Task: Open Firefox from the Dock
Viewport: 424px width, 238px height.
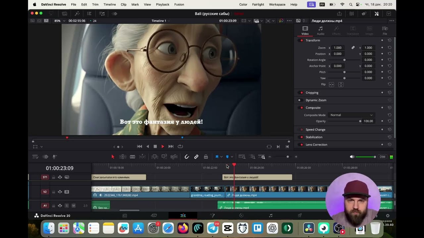Action: click(183, 228)
